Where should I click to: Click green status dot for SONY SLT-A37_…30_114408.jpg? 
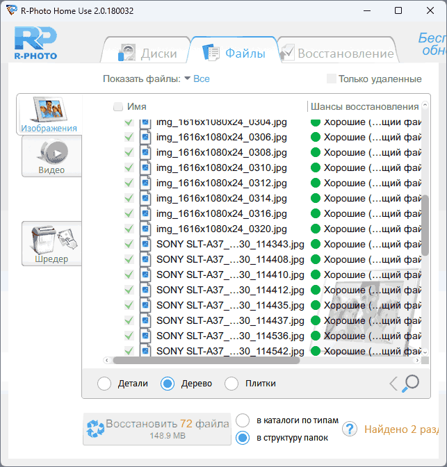(315, 259)
